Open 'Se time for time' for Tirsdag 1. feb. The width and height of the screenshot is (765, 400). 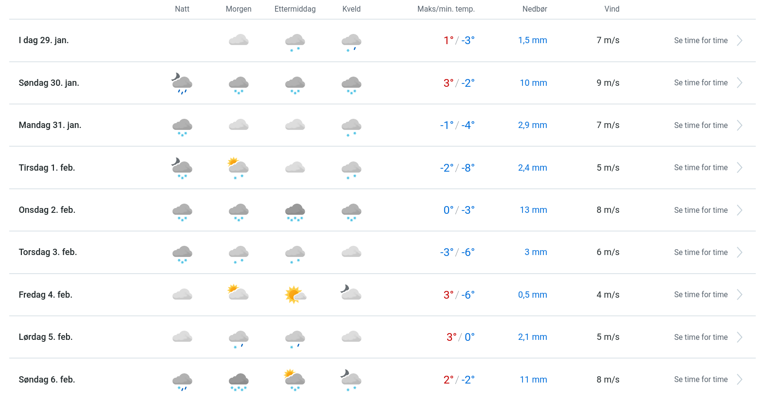coord(700,167)
